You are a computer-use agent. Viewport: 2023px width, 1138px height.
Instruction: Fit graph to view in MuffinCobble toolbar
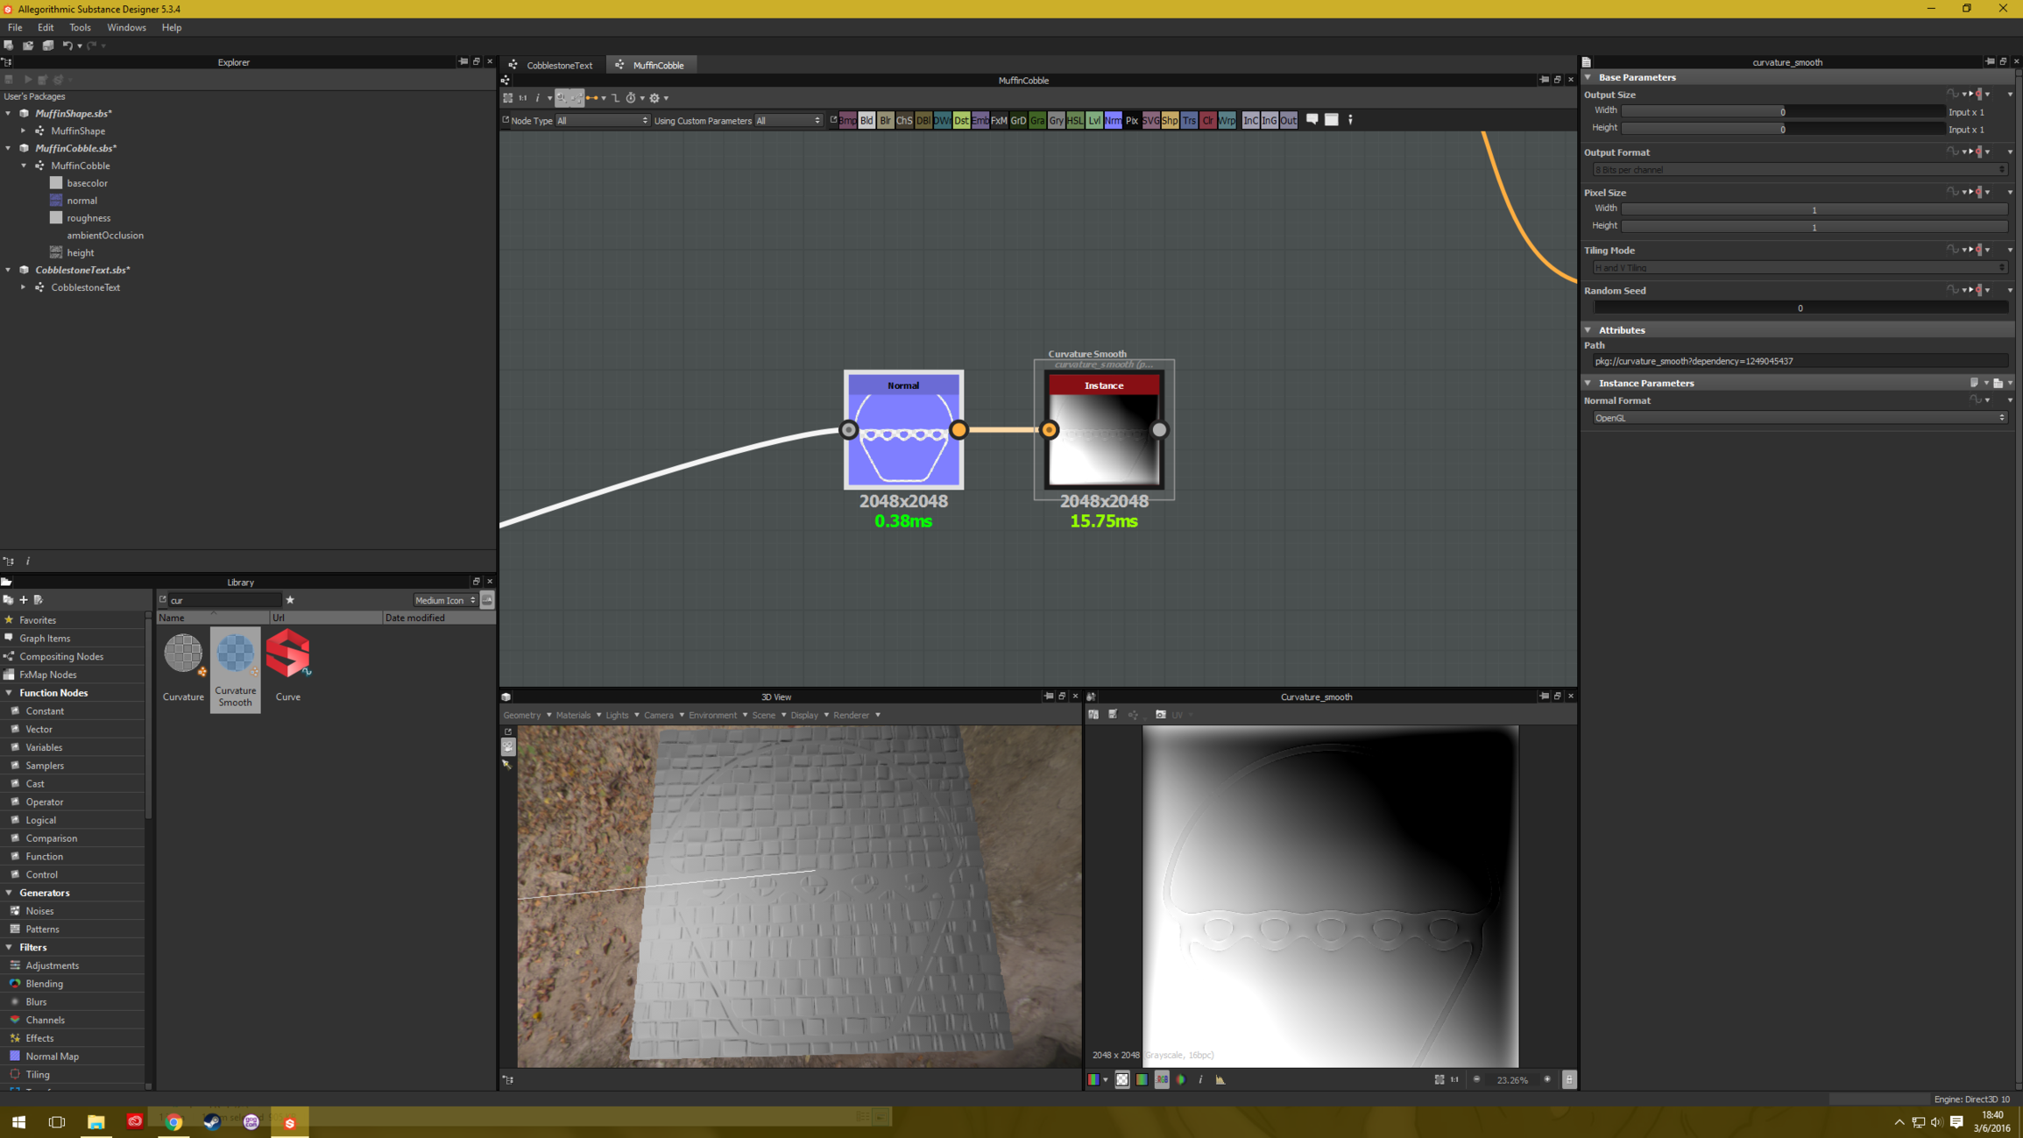point(508,98)
